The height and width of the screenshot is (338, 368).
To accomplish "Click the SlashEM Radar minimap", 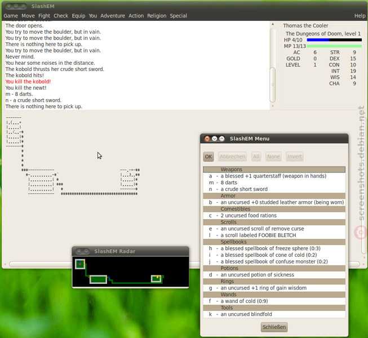I will click(130, 272).
